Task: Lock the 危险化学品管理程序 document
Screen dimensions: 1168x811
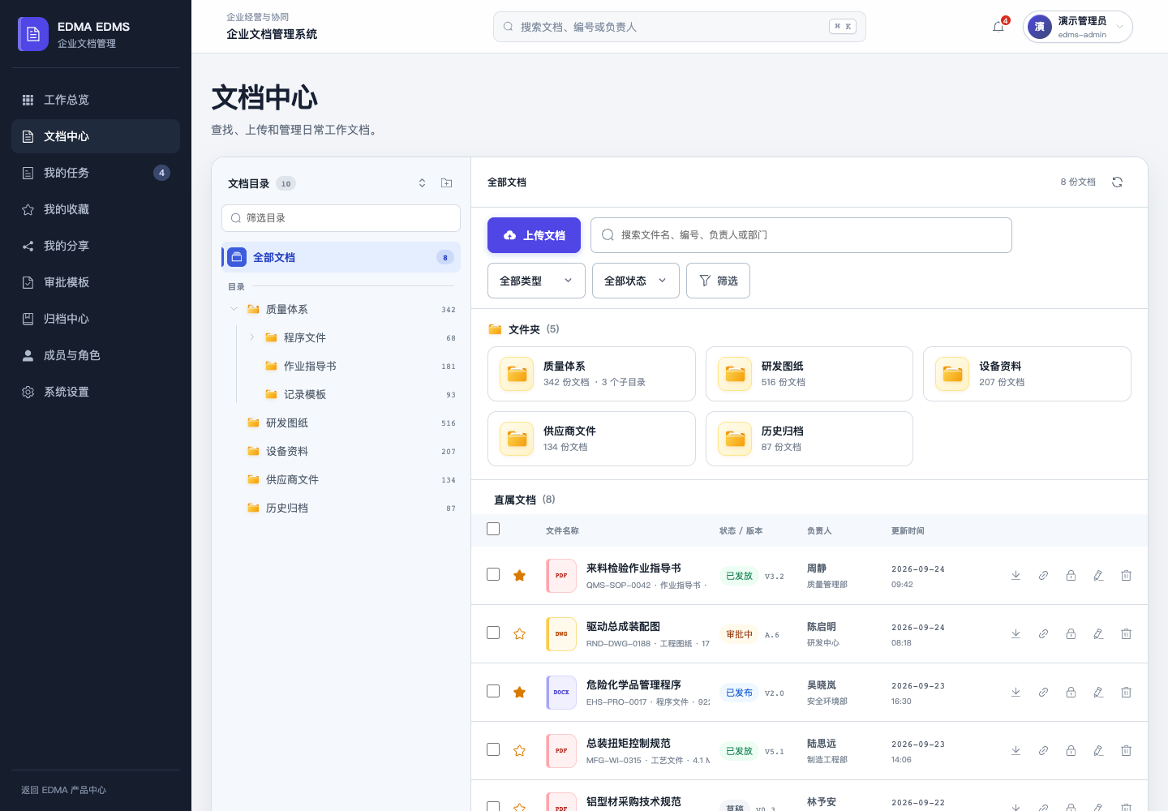Action: click(x=1071, y=693)
